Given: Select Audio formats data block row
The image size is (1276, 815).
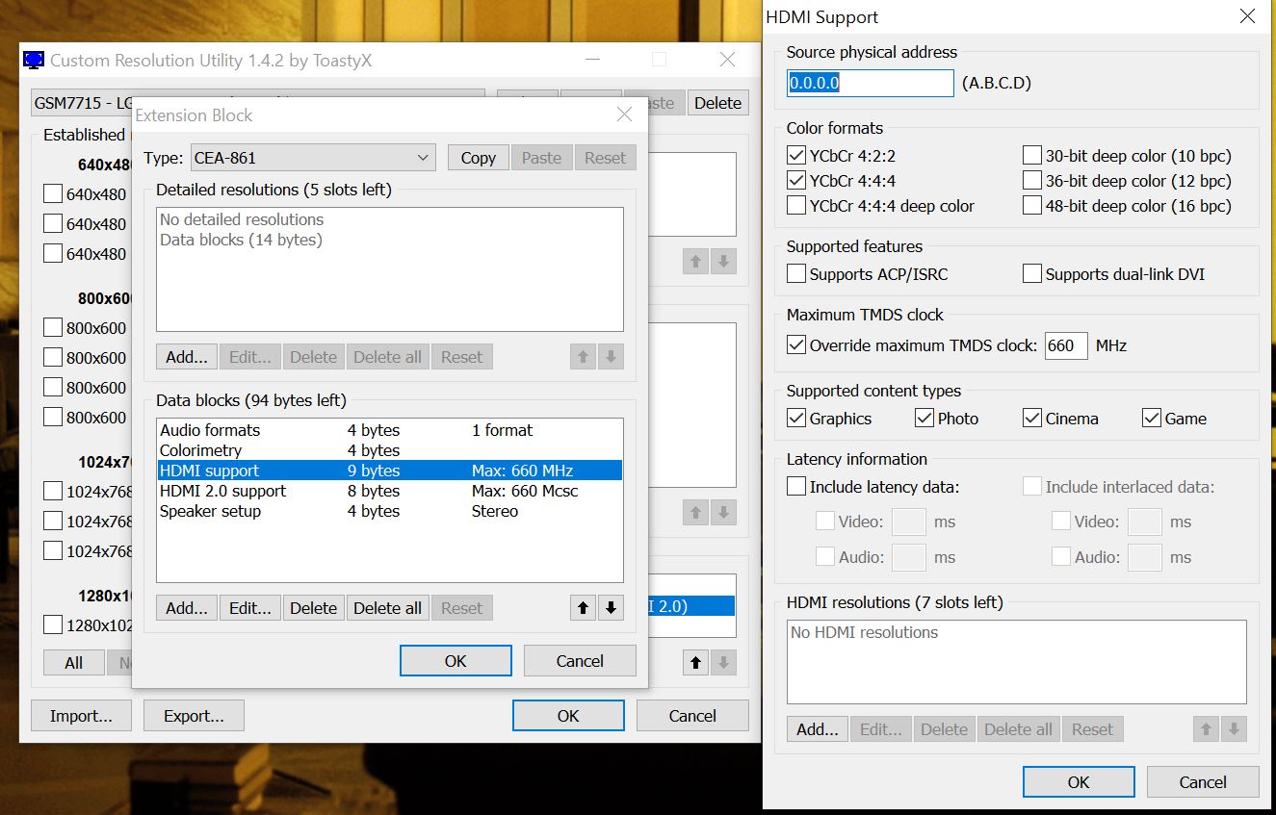Looking at the screenshot, I should point(210,430).
